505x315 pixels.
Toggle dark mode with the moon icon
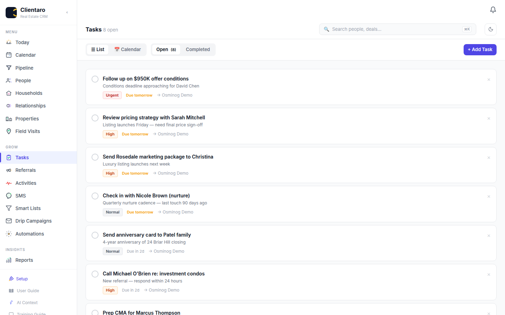pos(490,29)
